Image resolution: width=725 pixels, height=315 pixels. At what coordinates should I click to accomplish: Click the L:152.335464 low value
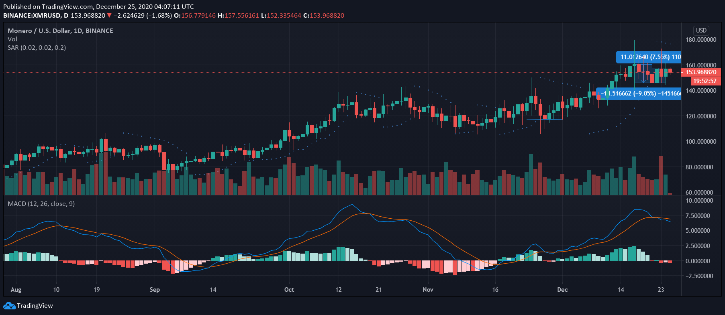pos(281,16)
